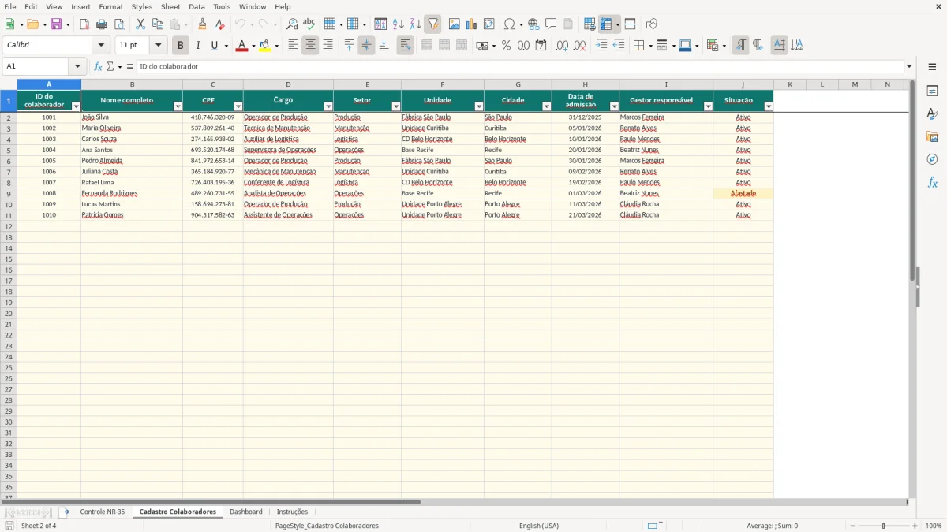Open Cidade column filter dropdown
The width and height of the screenshot is (947, 532).
click(547, 106)
